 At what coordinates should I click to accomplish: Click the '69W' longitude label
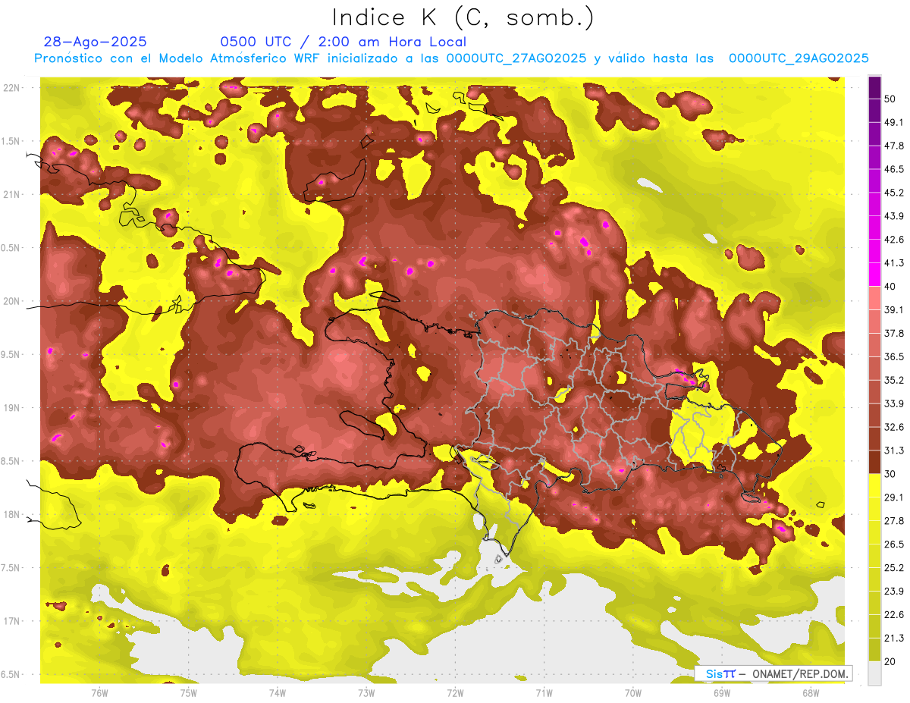click(721, 692)
